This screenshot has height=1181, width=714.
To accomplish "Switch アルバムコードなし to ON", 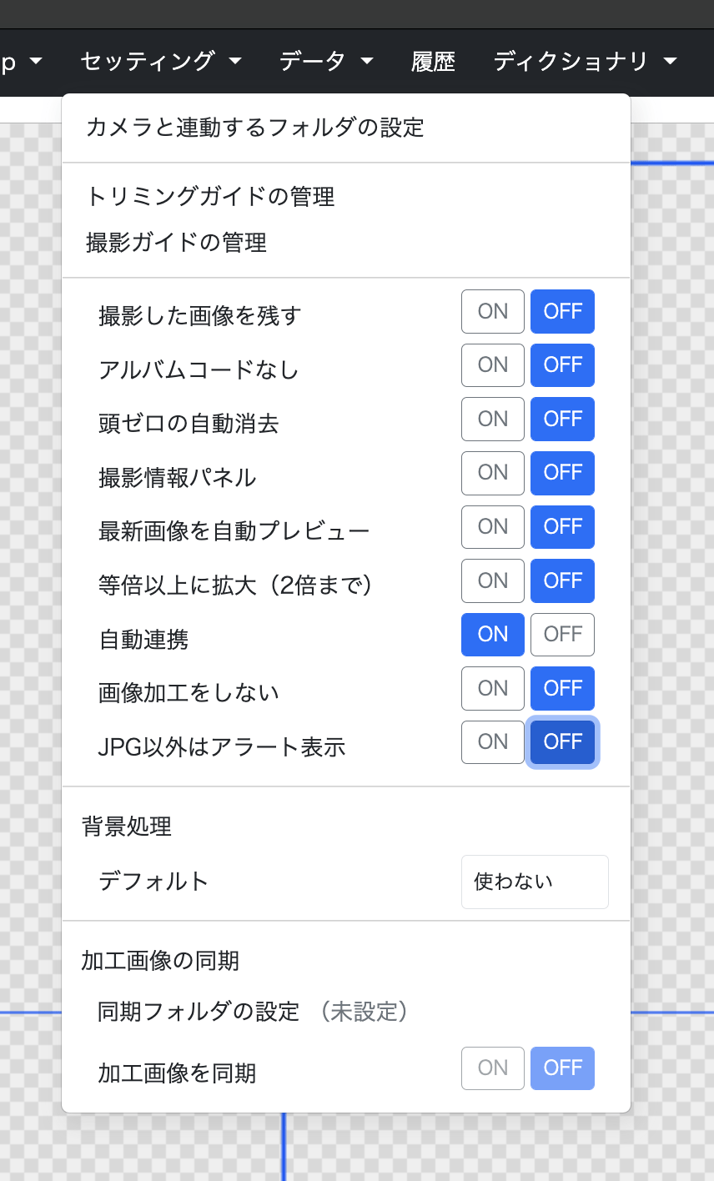I will tap(492, 365).
